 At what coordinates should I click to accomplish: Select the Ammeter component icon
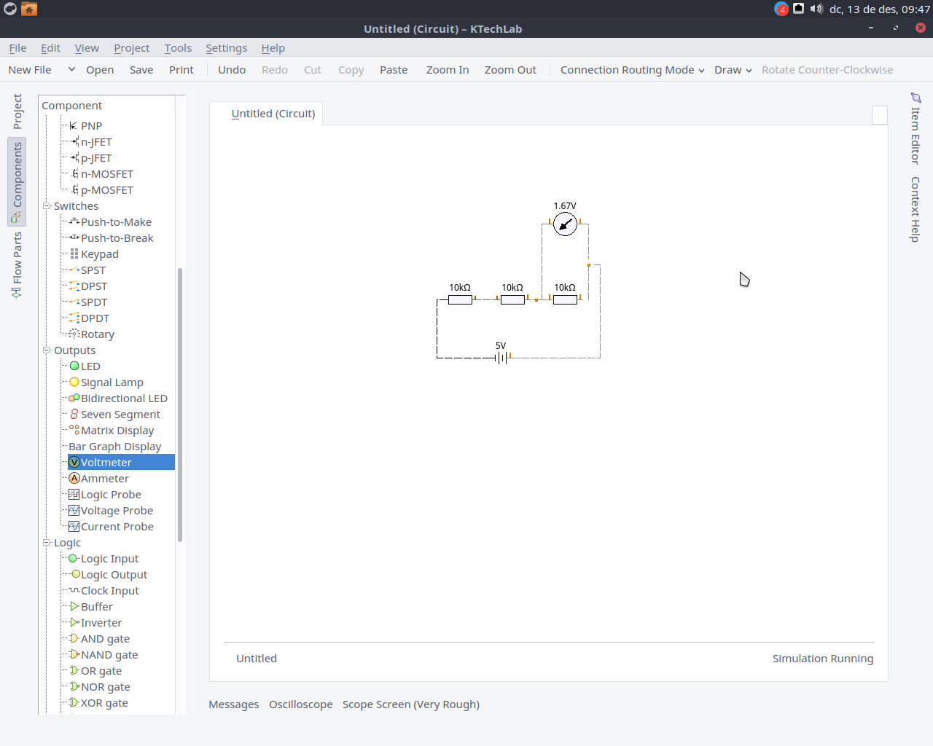tap(74, 479)
